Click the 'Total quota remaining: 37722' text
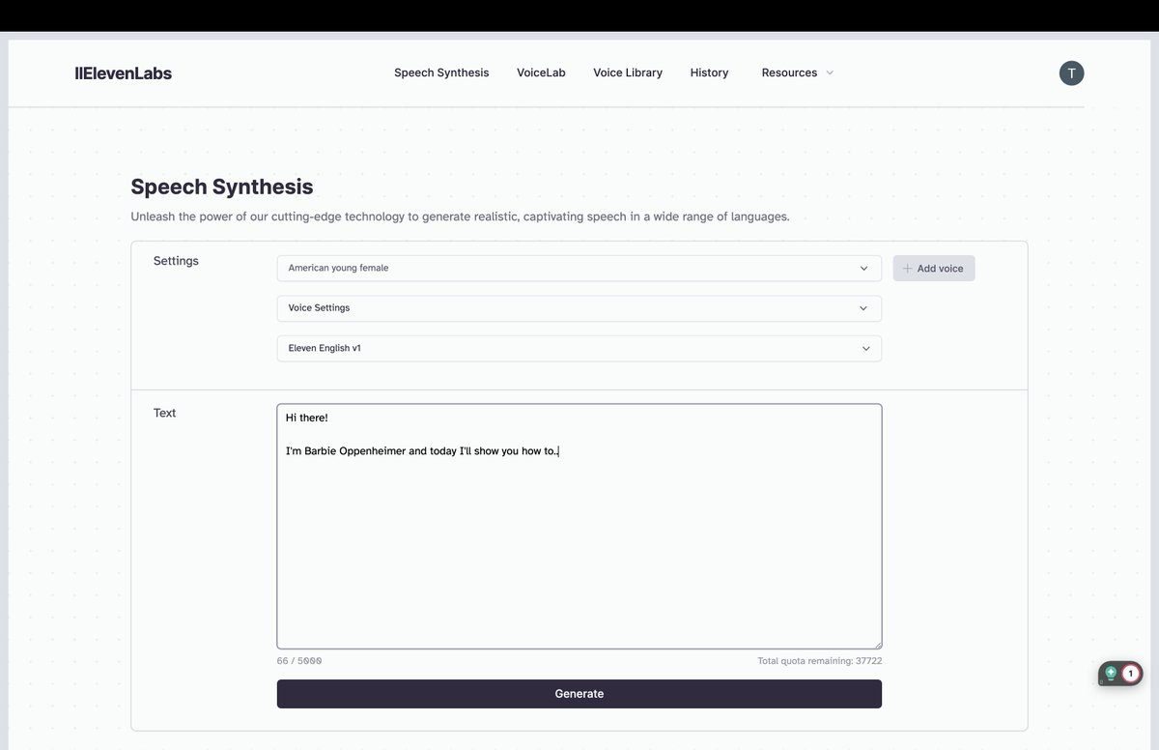This screenshot has height=750, width=1159. coord(820,661)
